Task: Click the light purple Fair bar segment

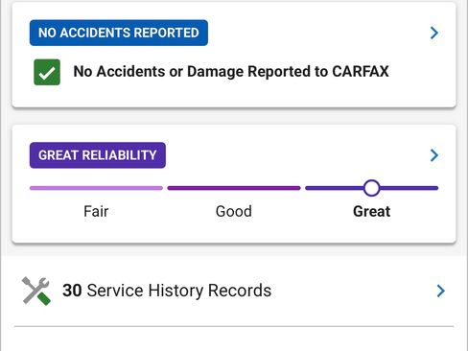Action: [96, 188]
